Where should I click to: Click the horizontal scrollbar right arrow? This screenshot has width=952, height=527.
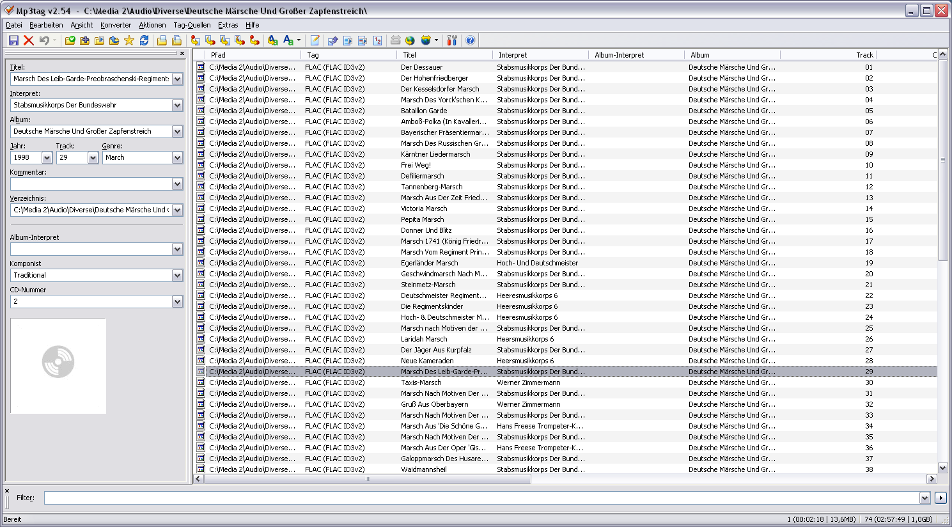[932, 478]
